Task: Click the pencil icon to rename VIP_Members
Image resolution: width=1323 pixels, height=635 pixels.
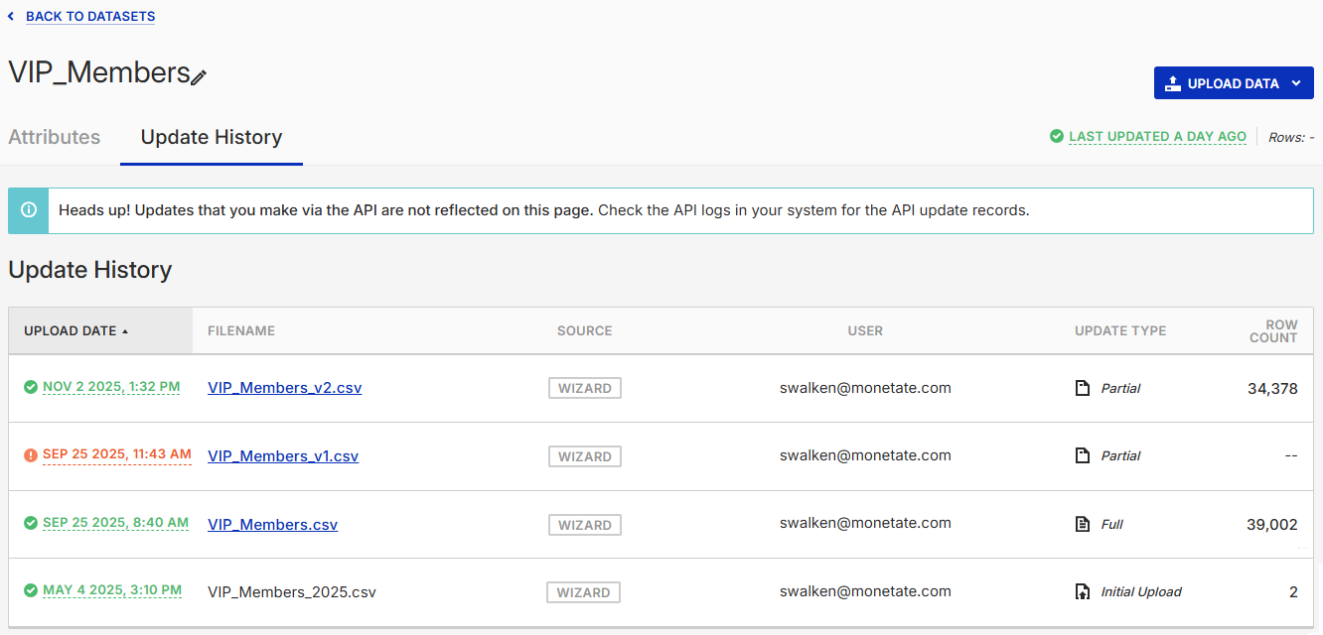Action: tap(199, 76)
